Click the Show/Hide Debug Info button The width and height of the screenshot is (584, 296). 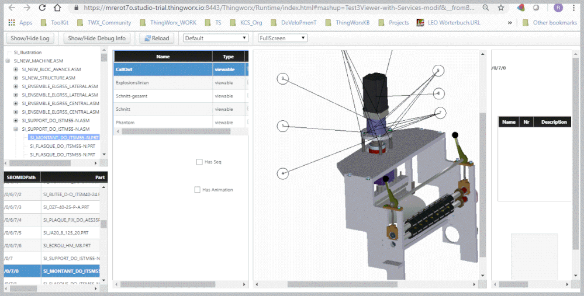[97, 38]
